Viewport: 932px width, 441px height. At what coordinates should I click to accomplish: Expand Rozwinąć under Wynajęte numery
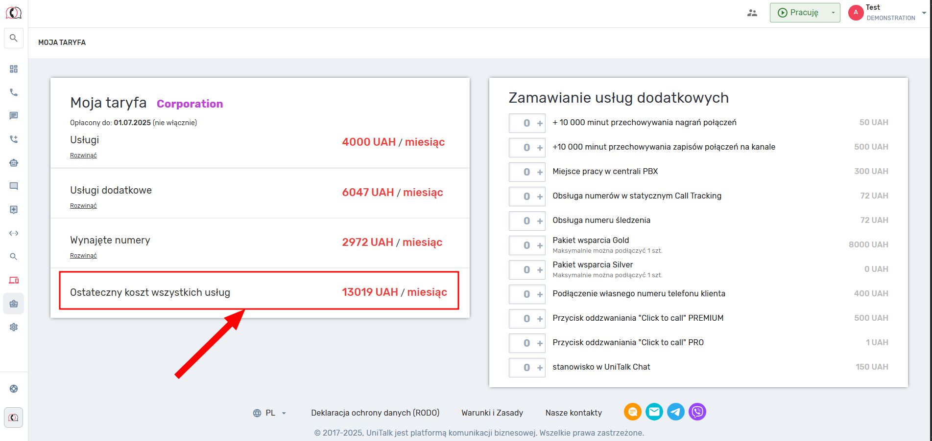83,256
